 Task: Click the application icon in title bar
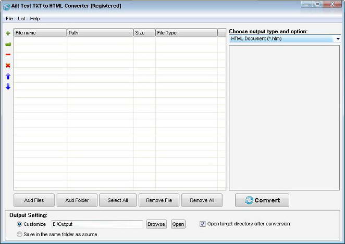click(6, 7)
